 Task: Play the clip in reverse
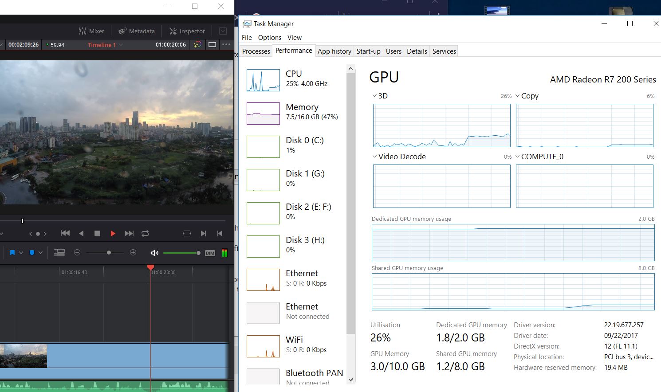click(81, 233)
